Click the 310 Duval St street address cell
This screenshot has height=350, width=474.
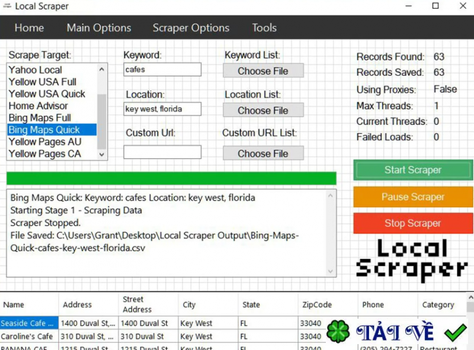click(149, 336)
